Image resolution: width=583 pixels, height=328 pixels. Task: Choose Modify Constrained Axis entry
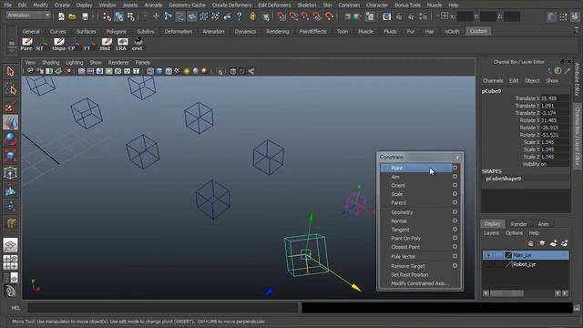[420, 283]
